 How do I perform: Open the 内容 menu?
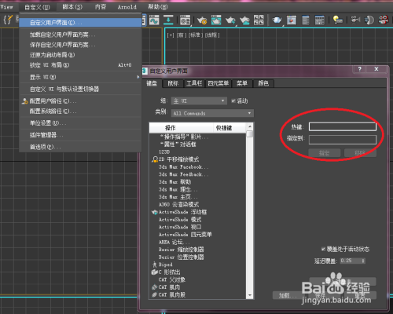click(x=101, y=7)
